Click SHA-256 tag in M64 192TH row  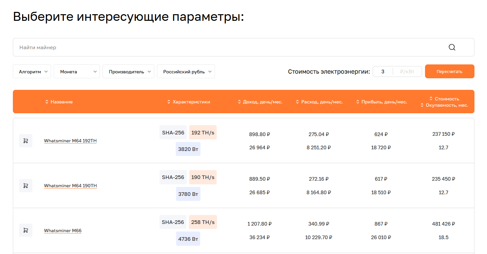tap(173, 132)
